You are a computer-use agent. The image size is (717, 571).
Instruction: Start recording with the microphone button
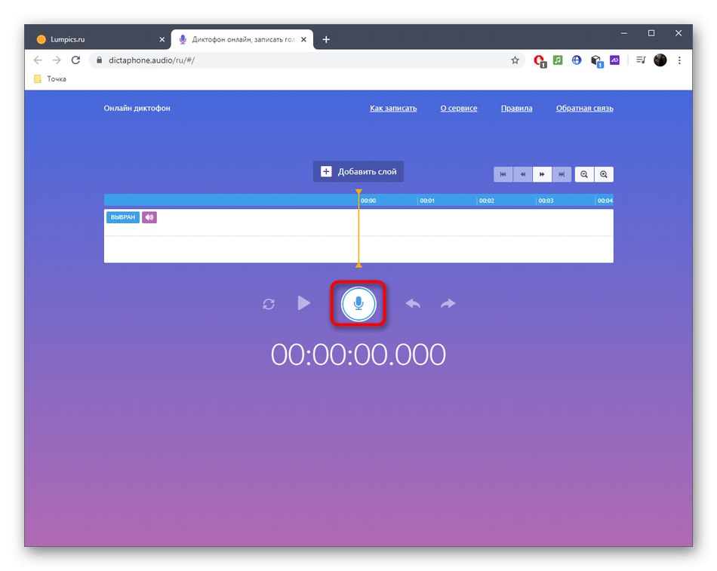(358, 303)
